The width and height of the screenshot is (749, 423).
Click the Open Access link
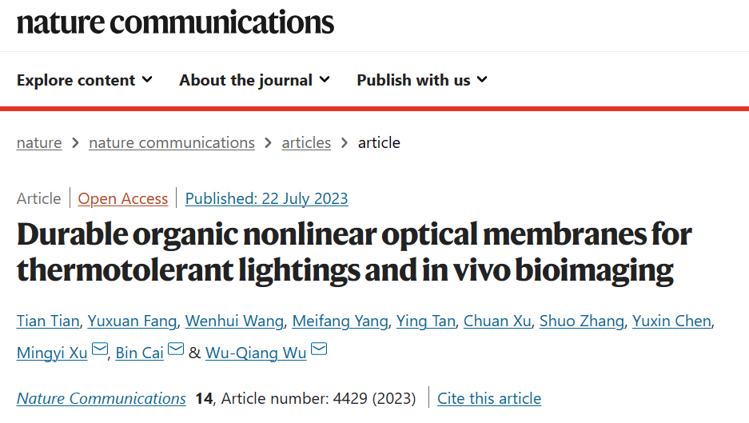pos(123,198)
